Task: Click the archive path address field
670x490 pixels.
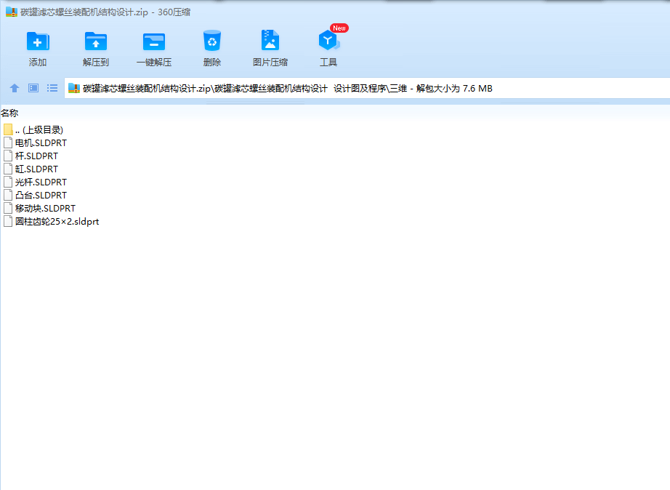Action: [x=368, y=88]
